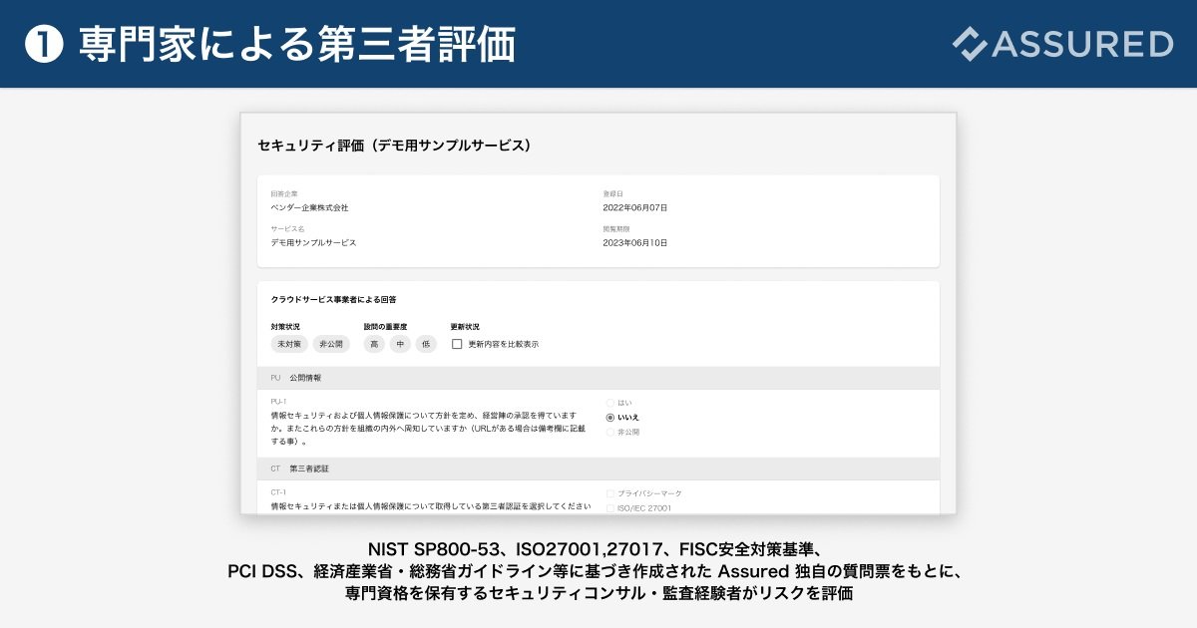The height and width of the screenshot is (628, 1197).
Task: Click the 閲覧期限 value 2023年06月10日
Action: pos(635,242)
